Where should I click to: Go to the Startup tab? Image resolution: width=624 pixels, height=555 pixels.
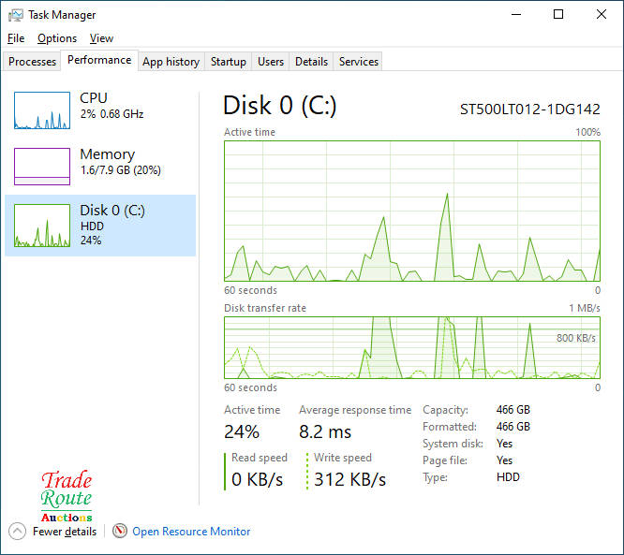(229, 62)
